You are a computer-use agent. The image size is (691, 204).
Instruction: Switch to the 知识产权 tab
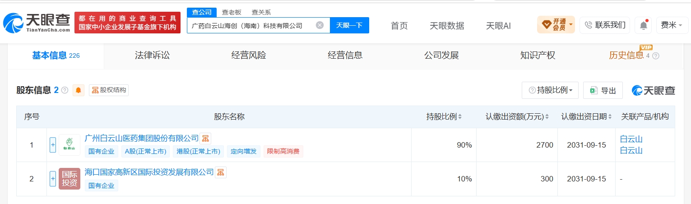pyautogui.click(x=538, y=56)
